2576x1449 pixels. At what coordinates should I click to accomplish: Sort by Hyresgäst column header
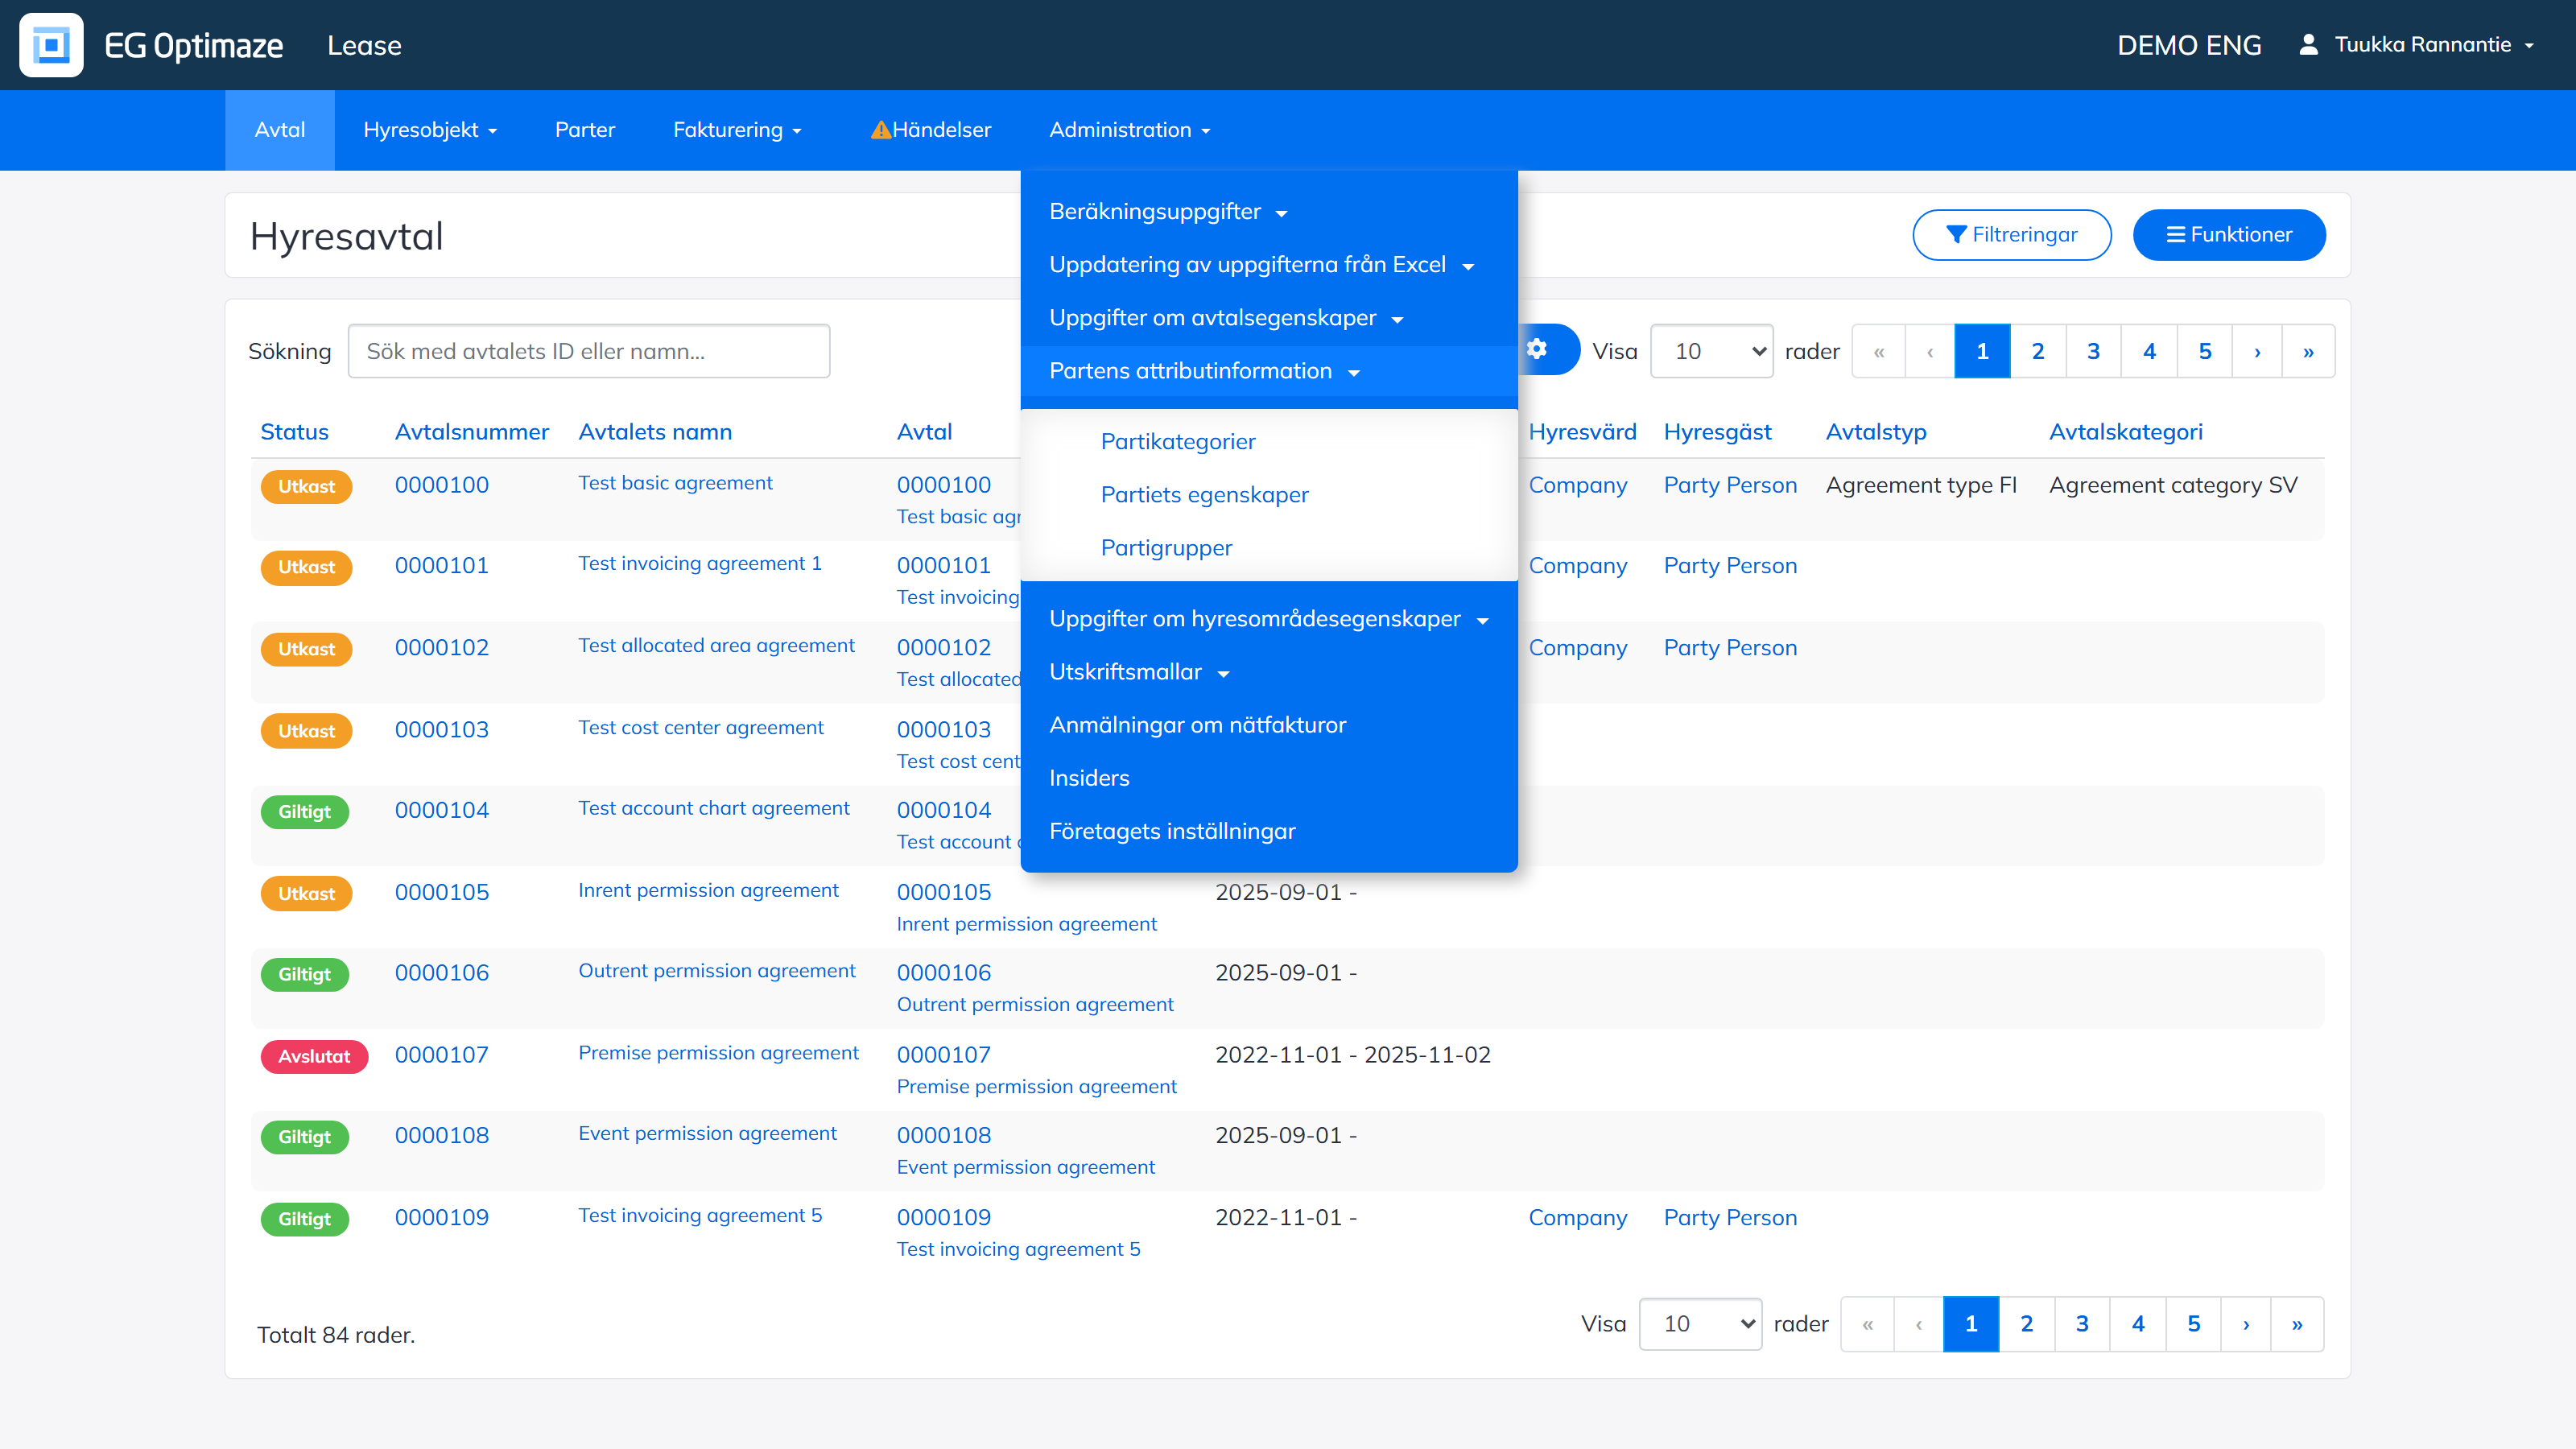[x=1717, y=432]
